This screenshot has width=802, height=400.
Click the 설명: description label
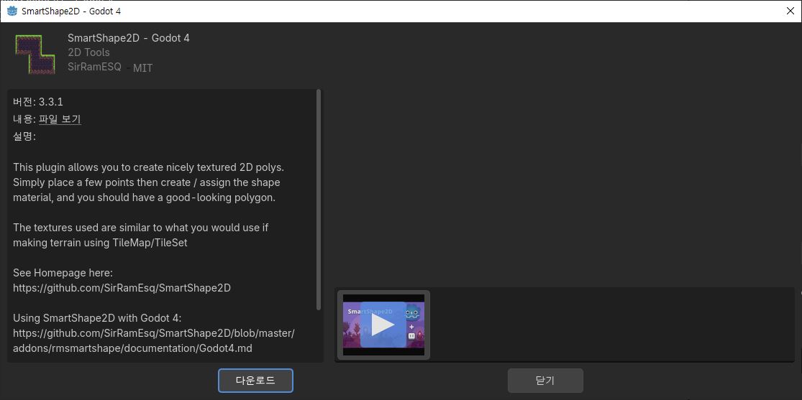tap(24, 137)
